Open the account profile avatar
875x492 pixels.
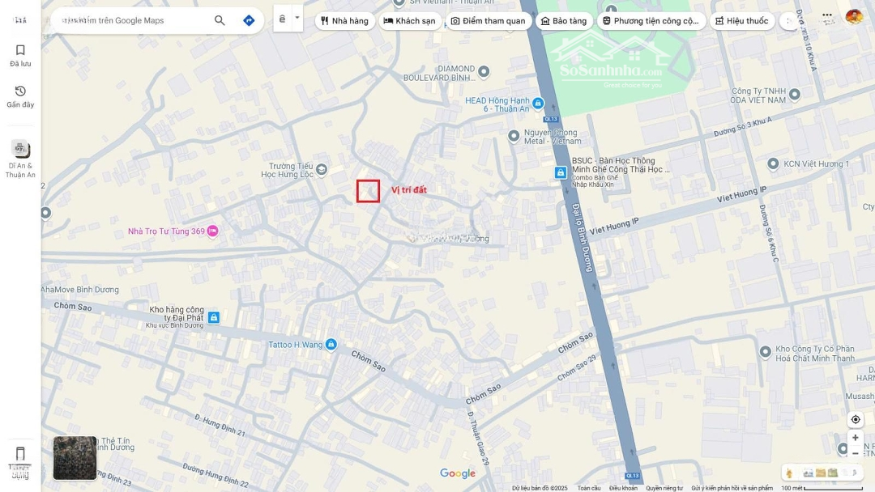(x=854, y=16)
